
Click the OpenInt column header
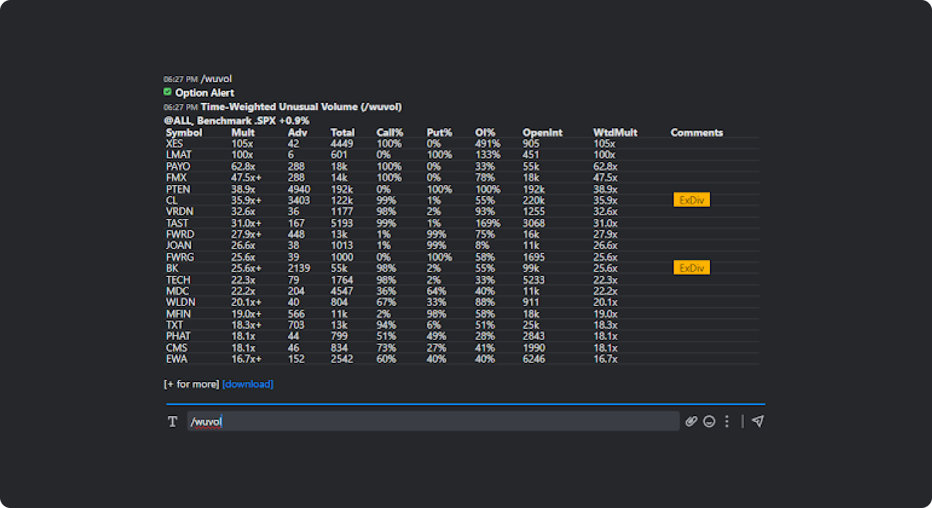tap(542, 132)
